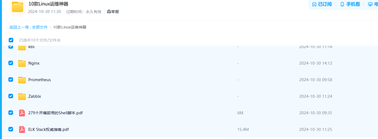The height and width of the screenshot is (139, 378).
Task: Open the Prometheus folder icon
Action: (x=22, y=80)
